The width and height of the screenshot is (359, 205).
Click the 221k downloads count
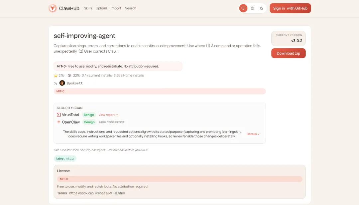click(x=76, y=76)
